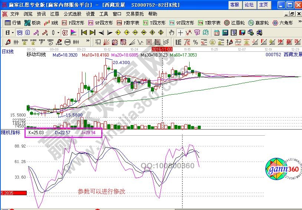The height and width of the screenshot is (210, 302).
Task: Open the candlestick style dropdown arrow
Action: pos(58,33)
